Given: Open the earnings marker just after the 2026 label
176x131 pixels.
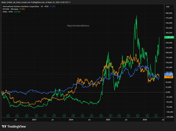Looking at the screenshot, I should [x=147, y=115].
